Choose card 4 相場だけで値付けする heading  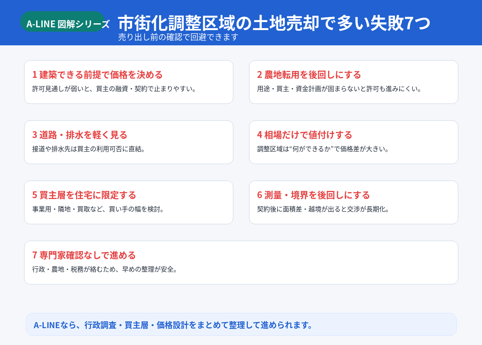[304, 135]
